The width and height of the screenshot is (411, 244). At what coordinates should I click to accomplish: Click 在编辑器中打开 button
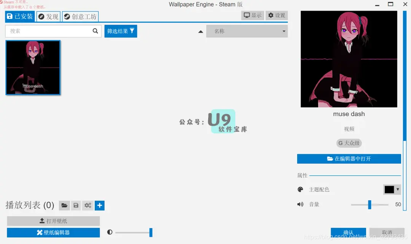[x=349, y=159]
